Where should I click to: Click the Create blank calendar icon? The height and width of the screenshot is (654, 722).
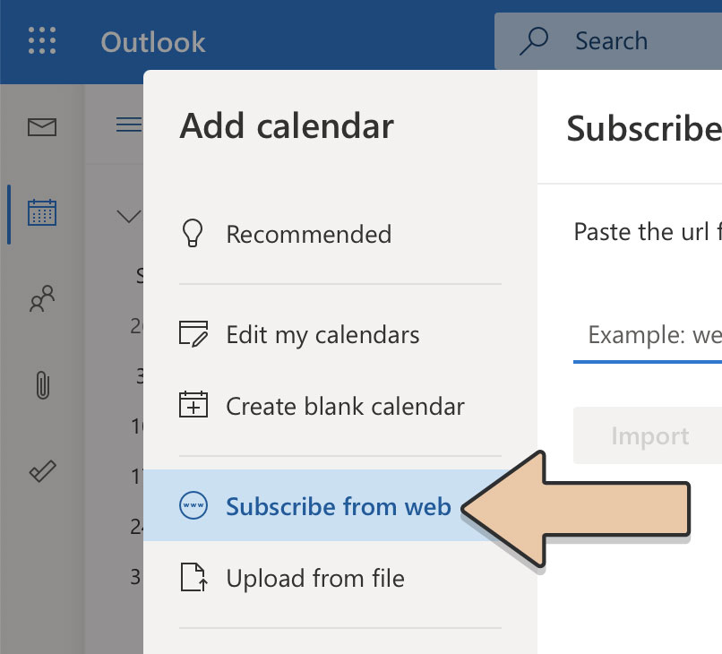193,405
